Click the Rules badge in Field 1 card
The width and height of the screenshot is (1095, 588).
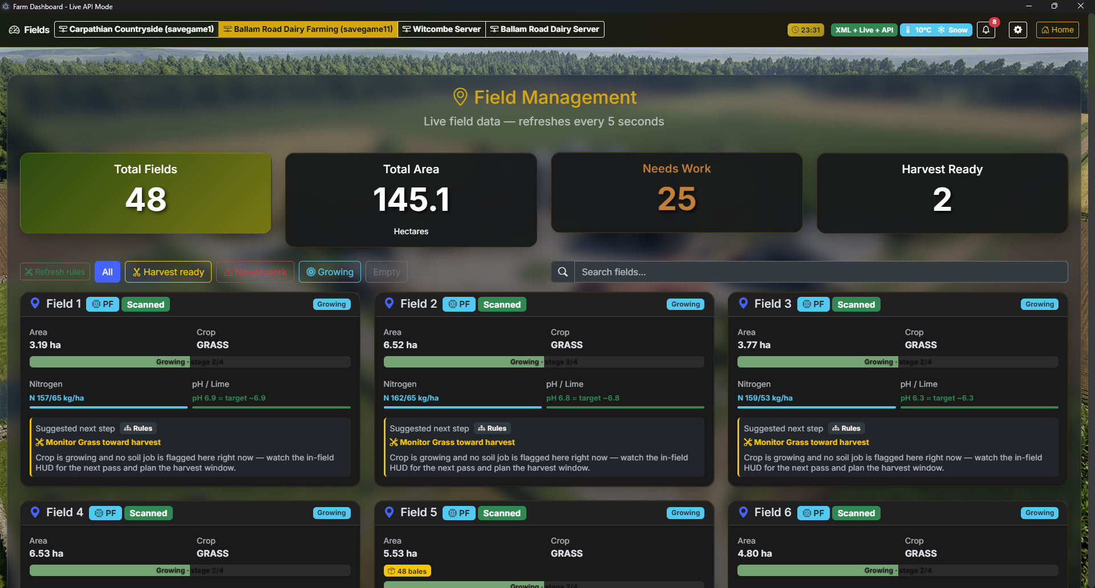(x=138, y=428)
